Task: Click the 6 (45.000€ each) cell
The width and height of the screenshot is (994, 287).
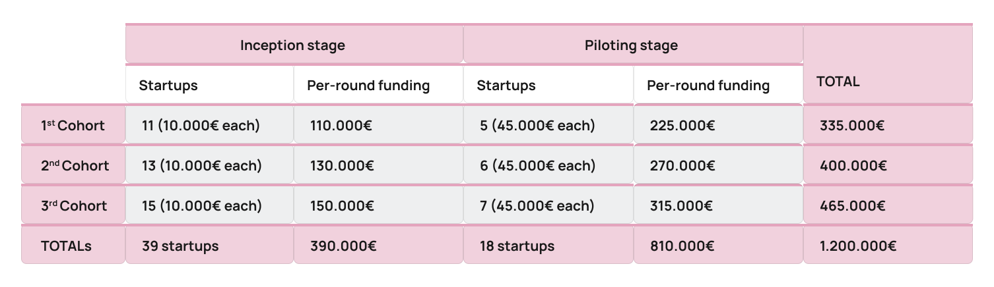Action: [548, 165]
